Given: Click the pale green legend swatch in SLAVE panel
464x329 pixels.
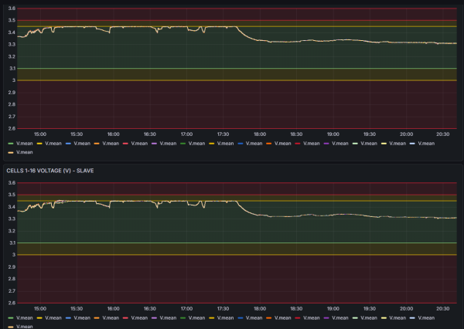Looking at the screenshot, I should pos(355,317).
